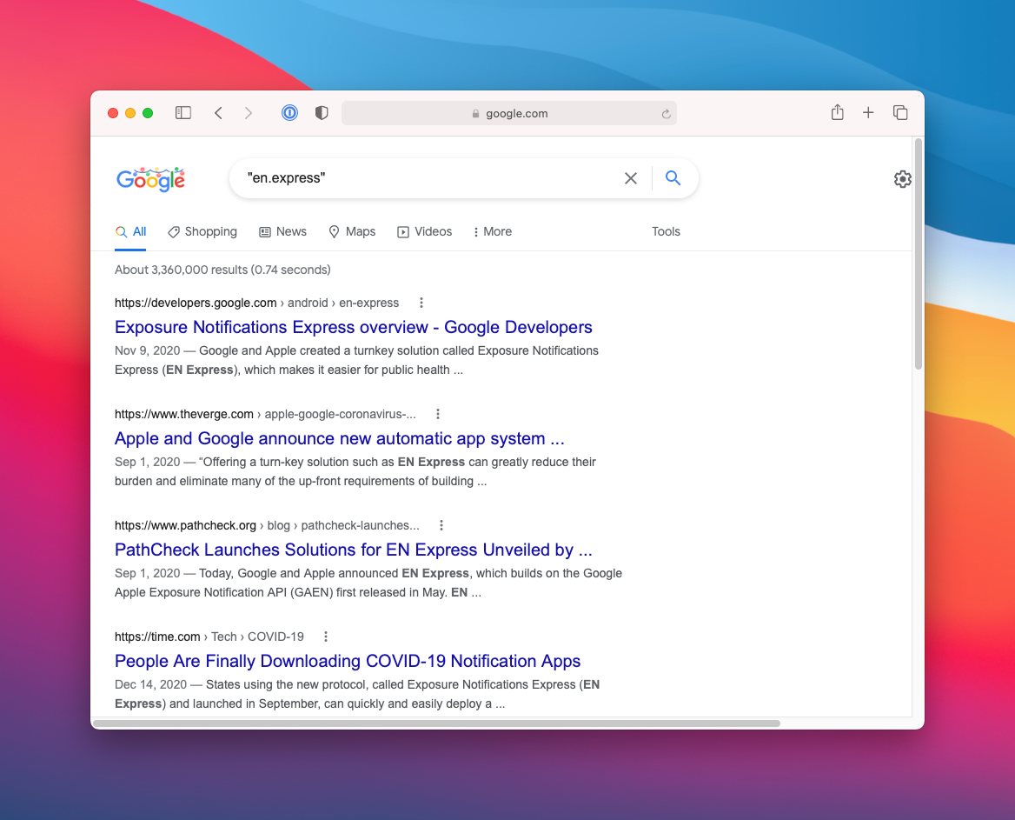Click the vertical page scrollbar
1015x820 pixels.
click(x=918, y=254)
